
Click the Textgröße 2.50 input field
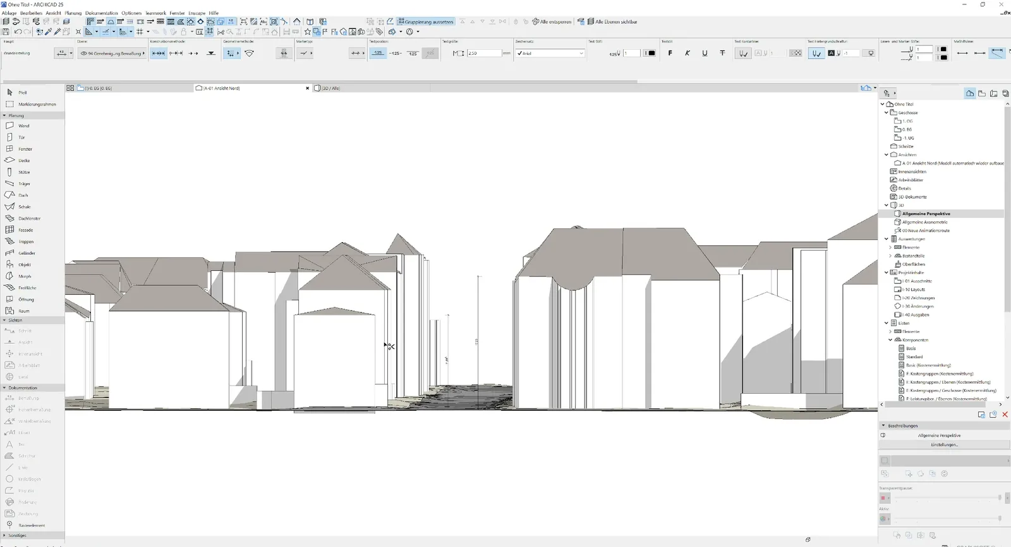485,53
